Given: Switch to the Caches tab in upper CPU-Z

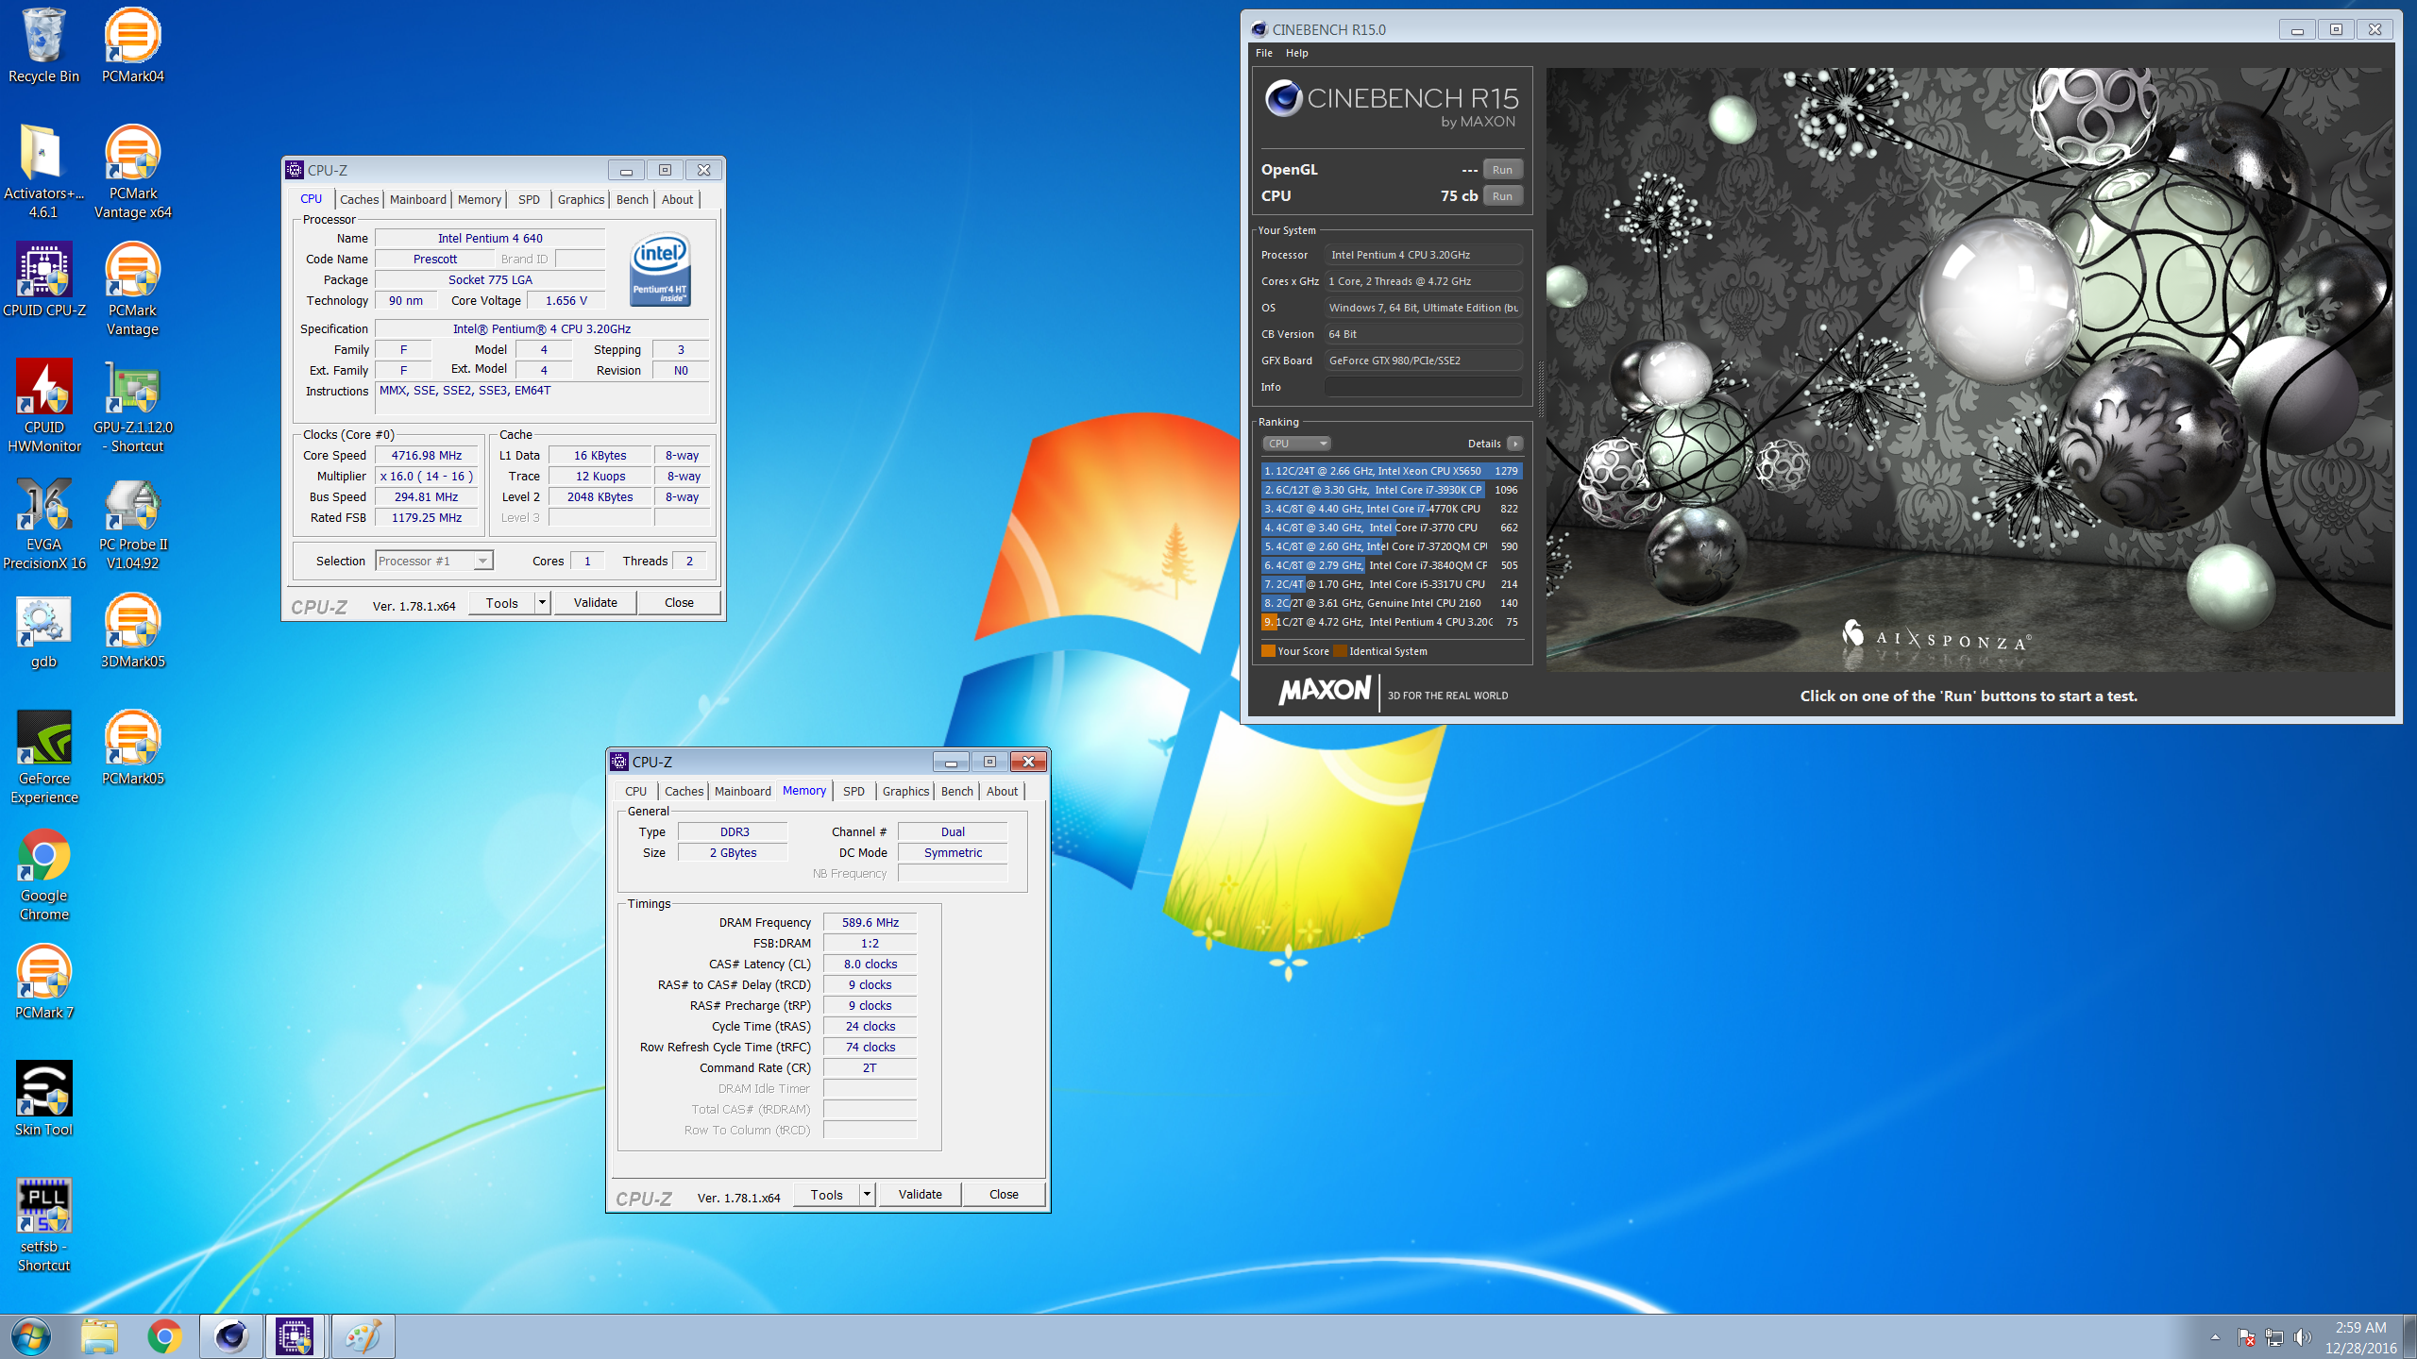Looking at the screenshot, I should [359, 199].
